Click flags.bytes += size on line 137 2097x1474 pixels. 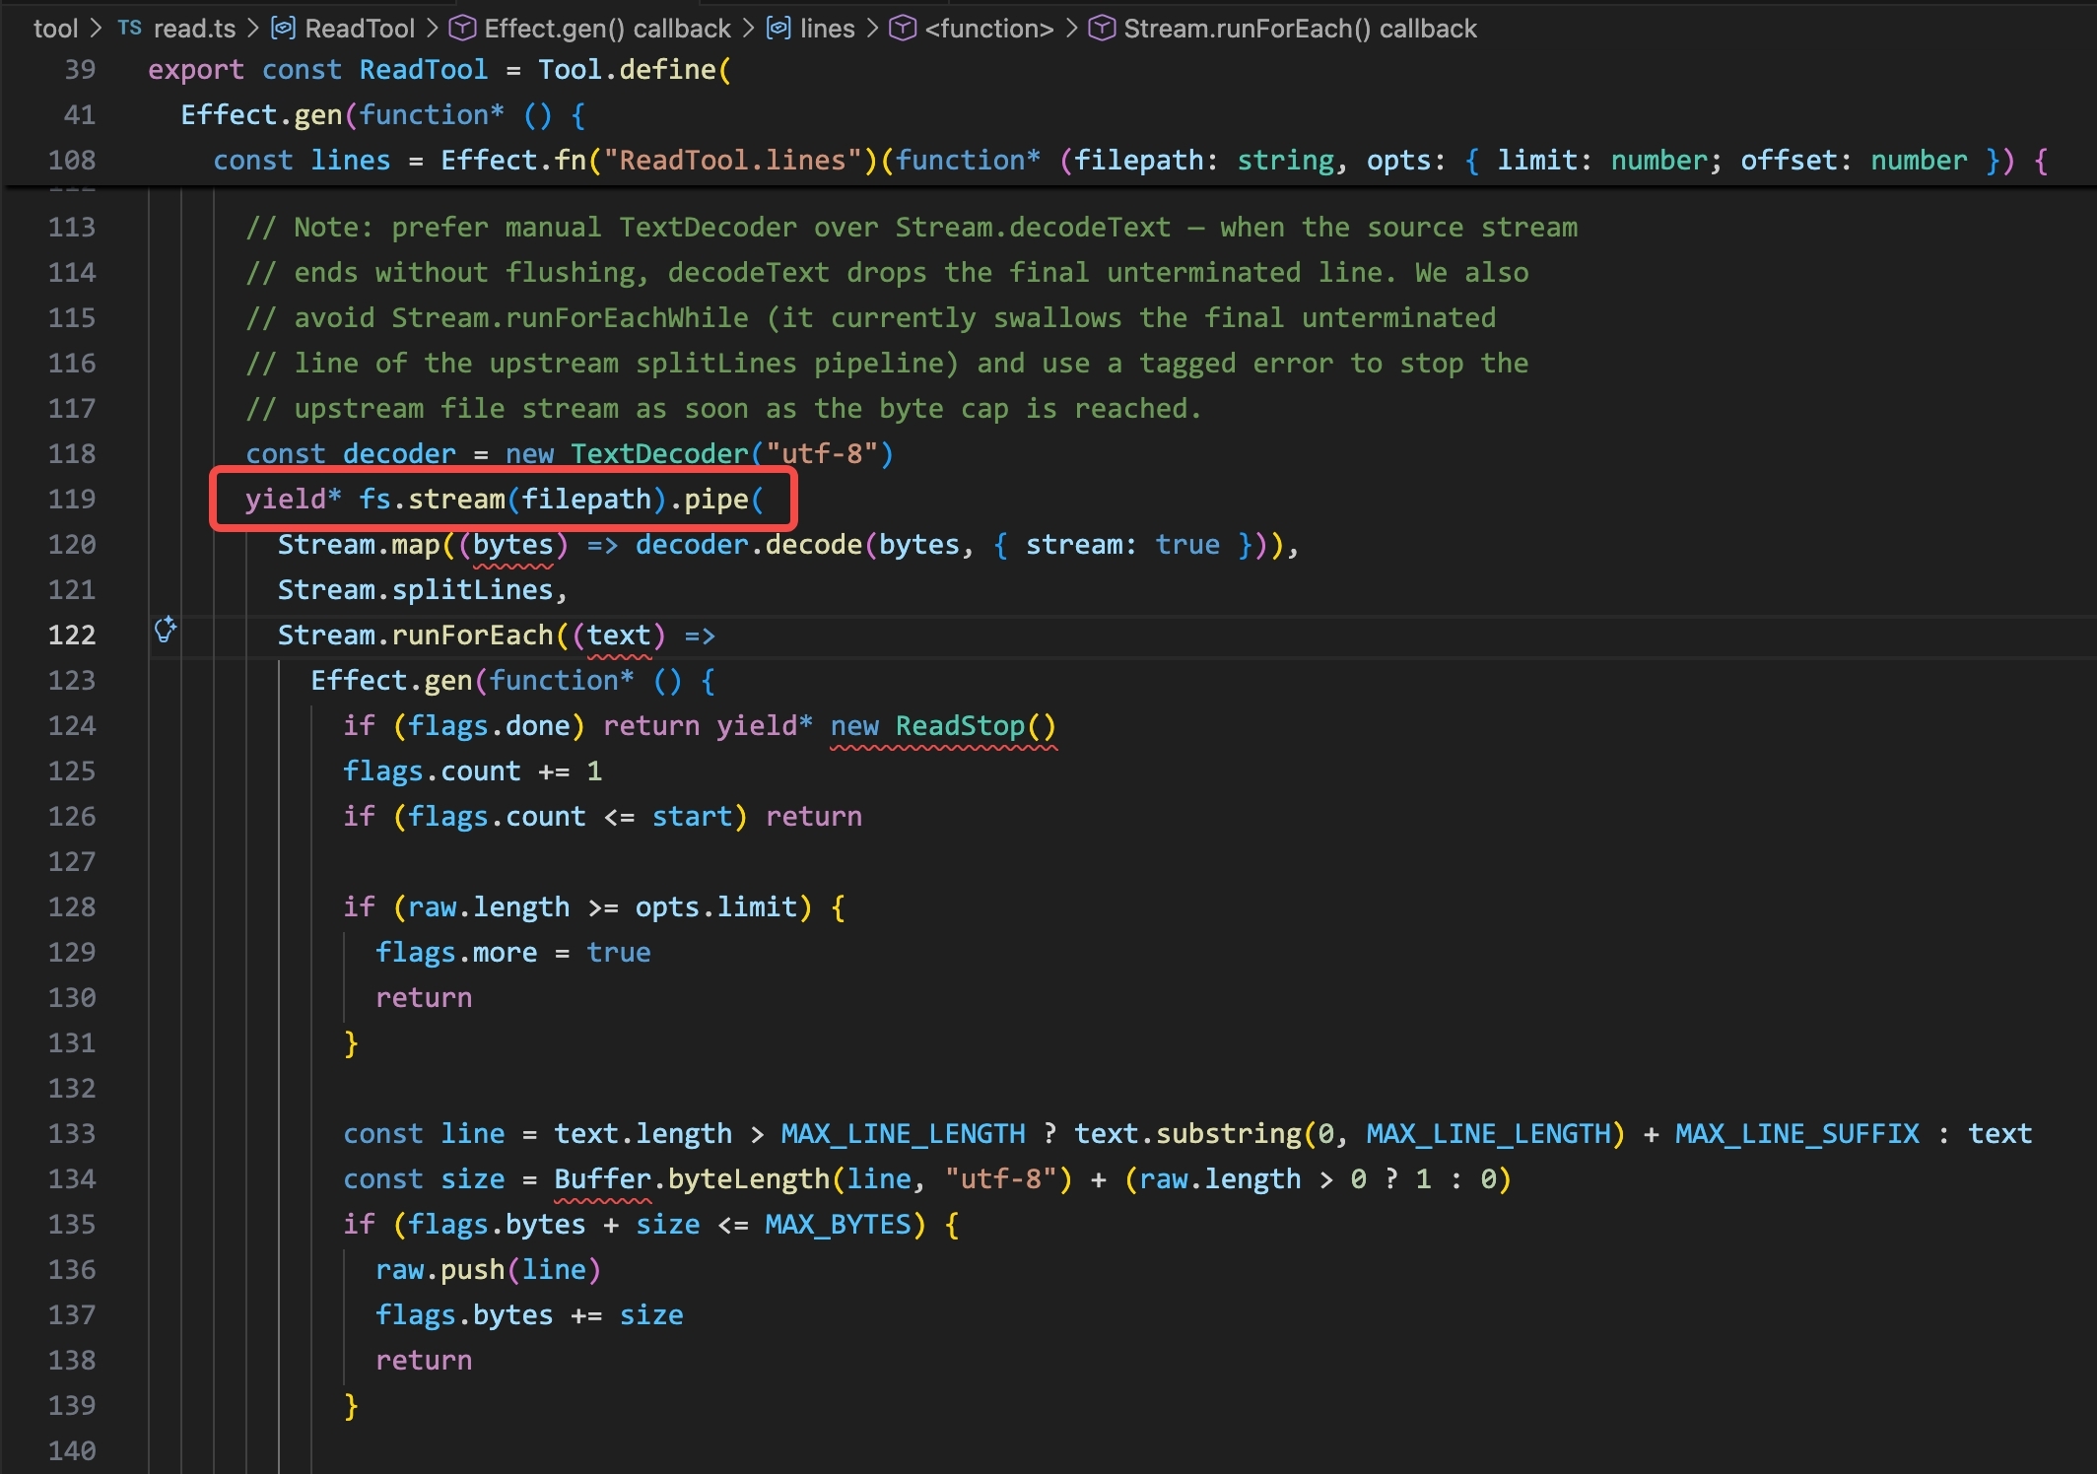point(529,1315)
